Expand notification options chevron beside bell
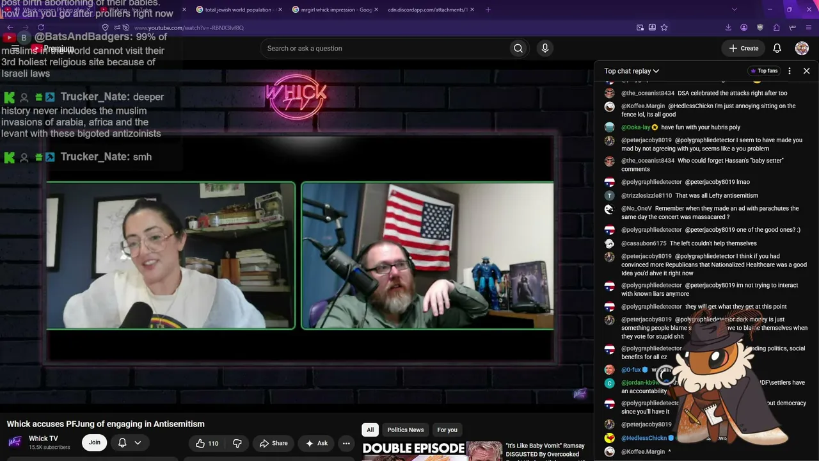The width and height of the screenshot is (819, 461). (x=138, y=442)
